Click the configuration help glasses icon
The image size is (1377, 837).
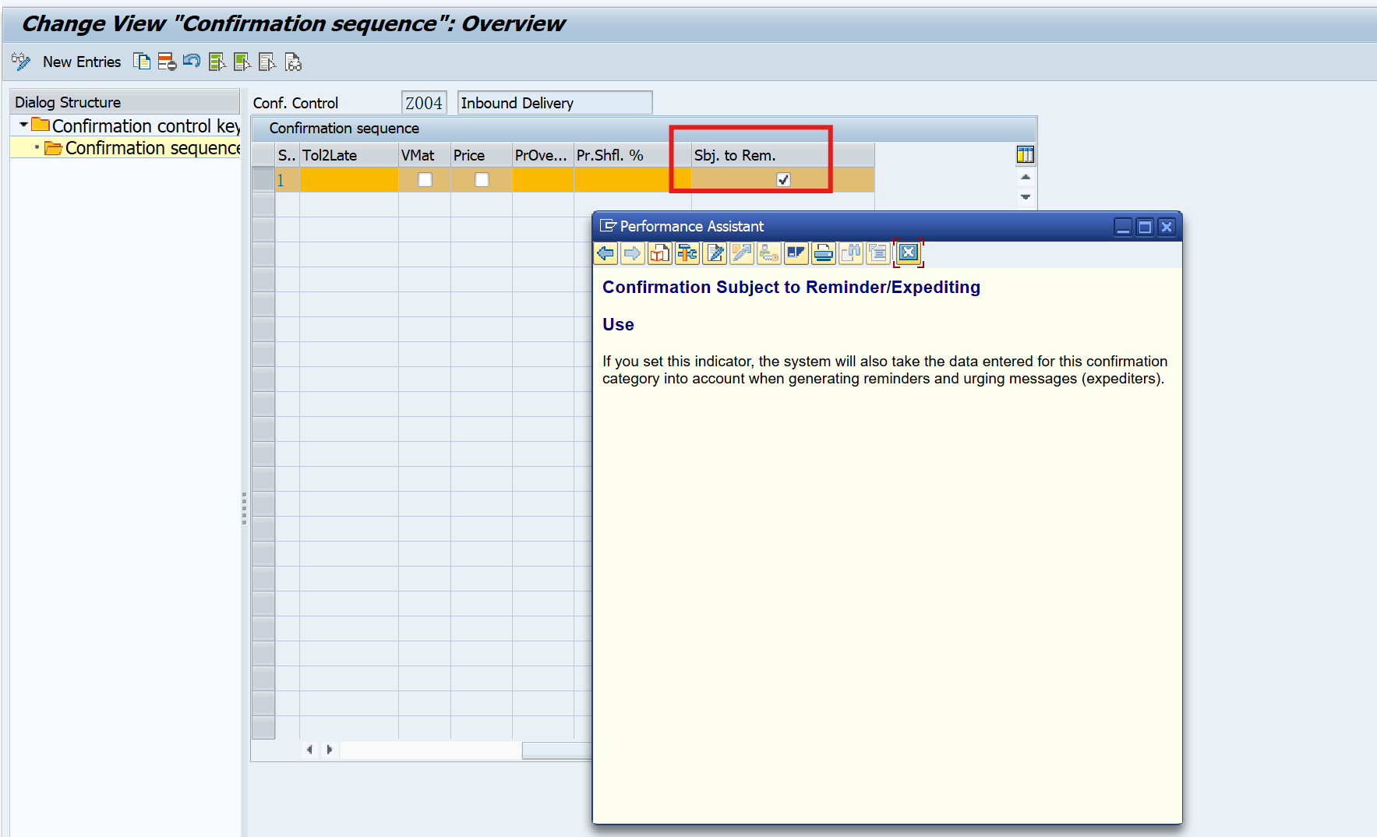tap(293, 62)
